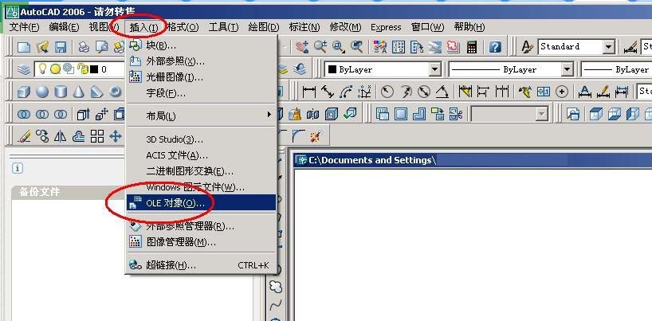
Task: Open DesignCenter from the toolbar
Action: tap(399, 46)
